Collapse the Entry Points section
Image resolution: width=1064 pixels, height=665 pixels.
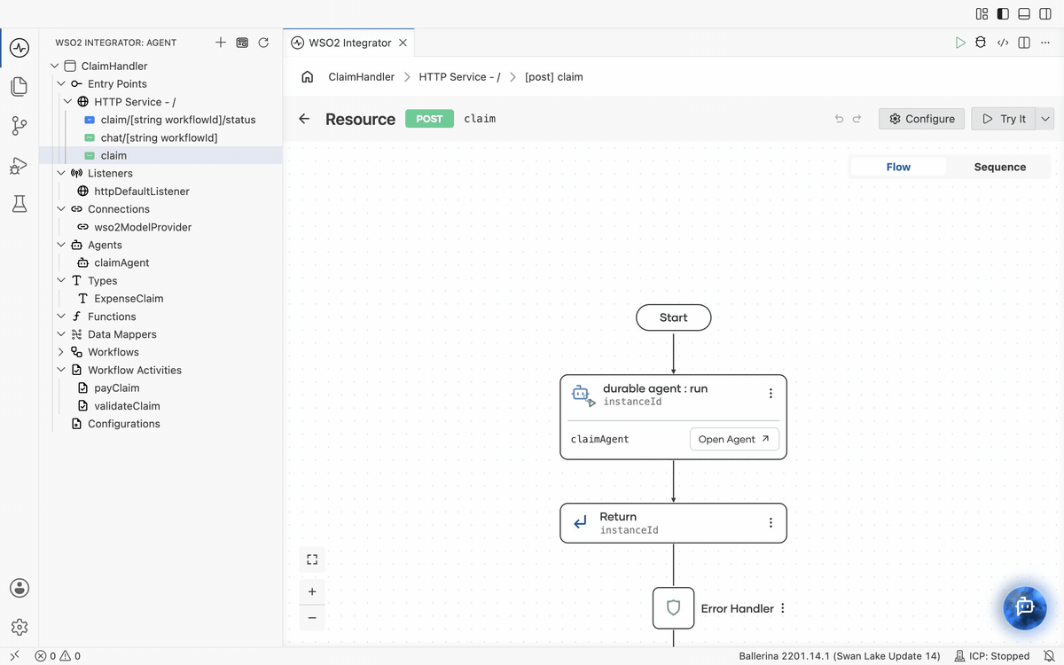pyautogui.click(x=61, y=84)
